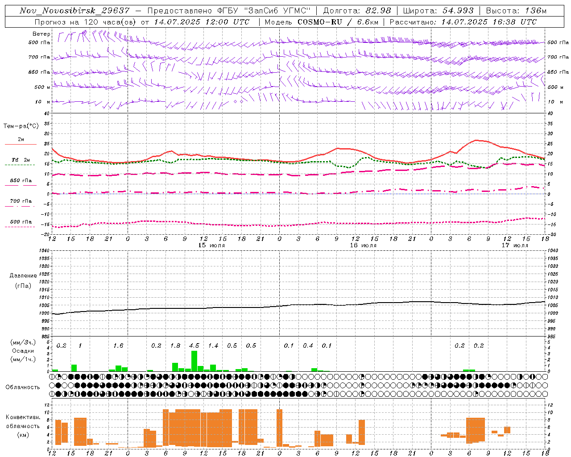This screenshot has height=457, width=571.
Task: Click the 1.8 precipitation total value
Action: (x=175, y=345)
